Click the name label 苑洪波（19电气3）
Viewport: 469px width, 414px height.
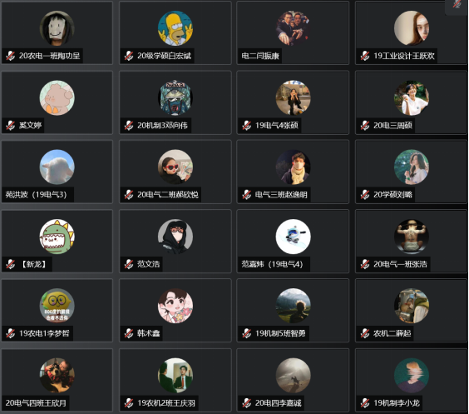[36, 195]
